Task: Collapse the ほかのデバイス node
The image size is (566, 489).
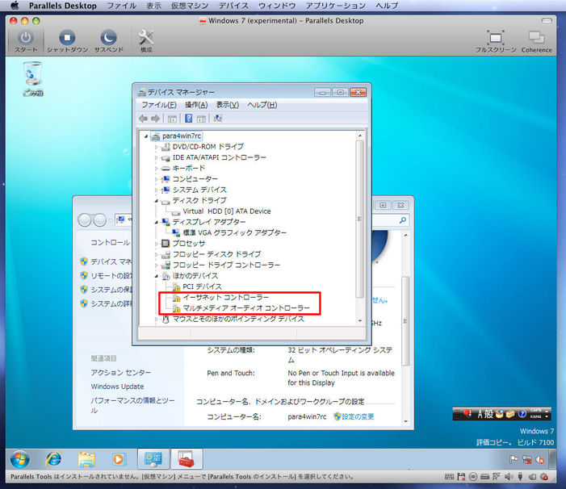Action: click(157, 276)
